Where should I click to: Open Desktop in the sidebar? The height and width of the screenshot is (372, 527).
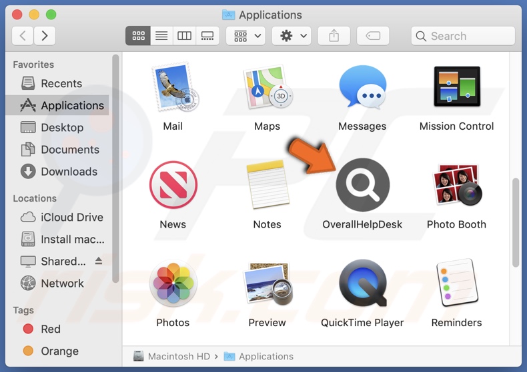[57, 127]
